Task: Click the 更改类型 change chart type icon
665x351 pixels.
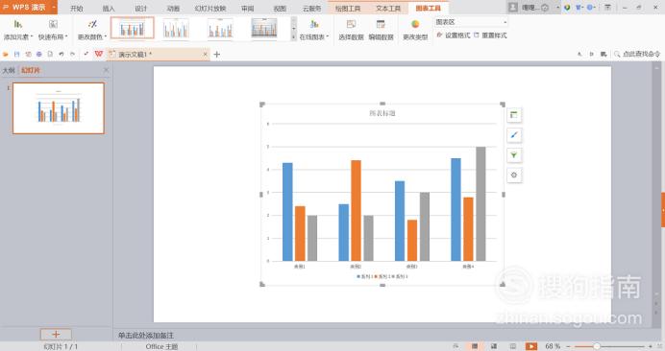Action: (415, 29)
